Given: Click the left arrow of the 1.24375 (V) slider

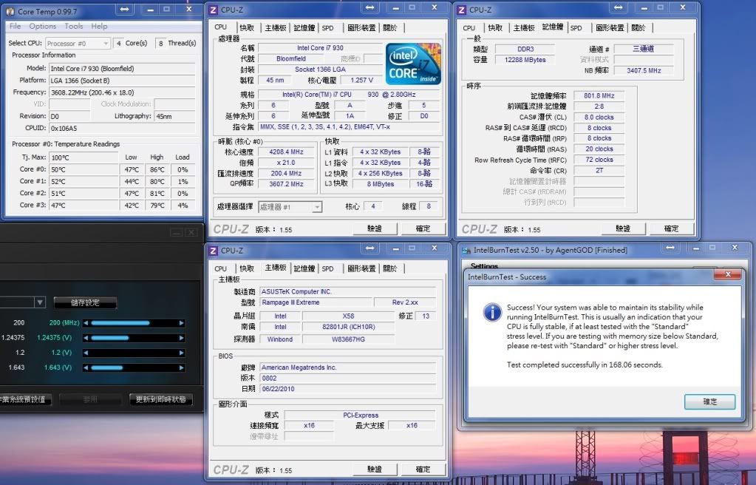Looking at the screenshot, I should (86, 338).
